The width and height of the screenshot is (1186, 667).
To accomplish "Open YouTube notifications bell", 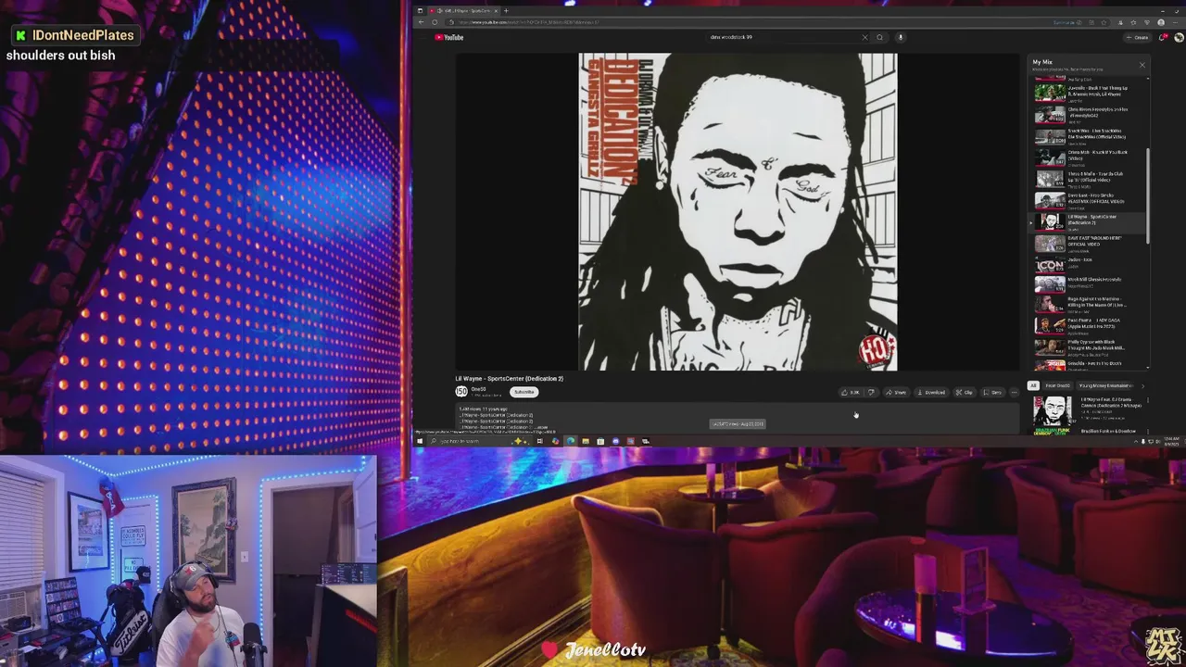I will (1164, 38).
